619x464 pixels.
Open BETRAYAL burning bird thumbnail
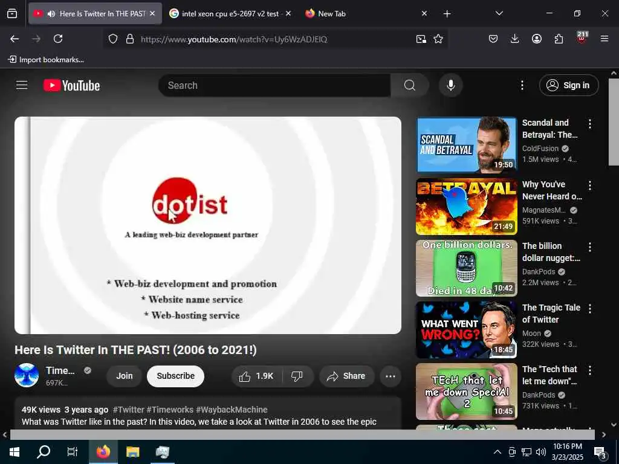pos(466,207)
